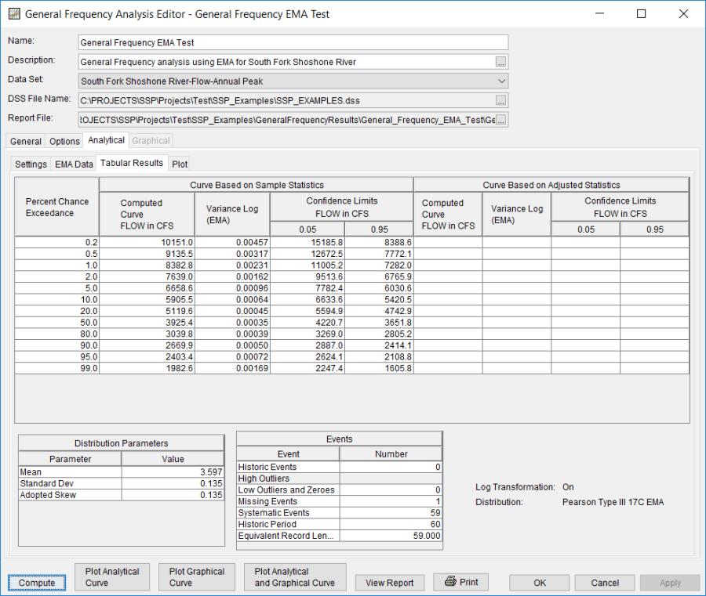This screenshot has width=706, height=596.
Task: Select the Tabular Results sub-tab
Action: [132, 163]
